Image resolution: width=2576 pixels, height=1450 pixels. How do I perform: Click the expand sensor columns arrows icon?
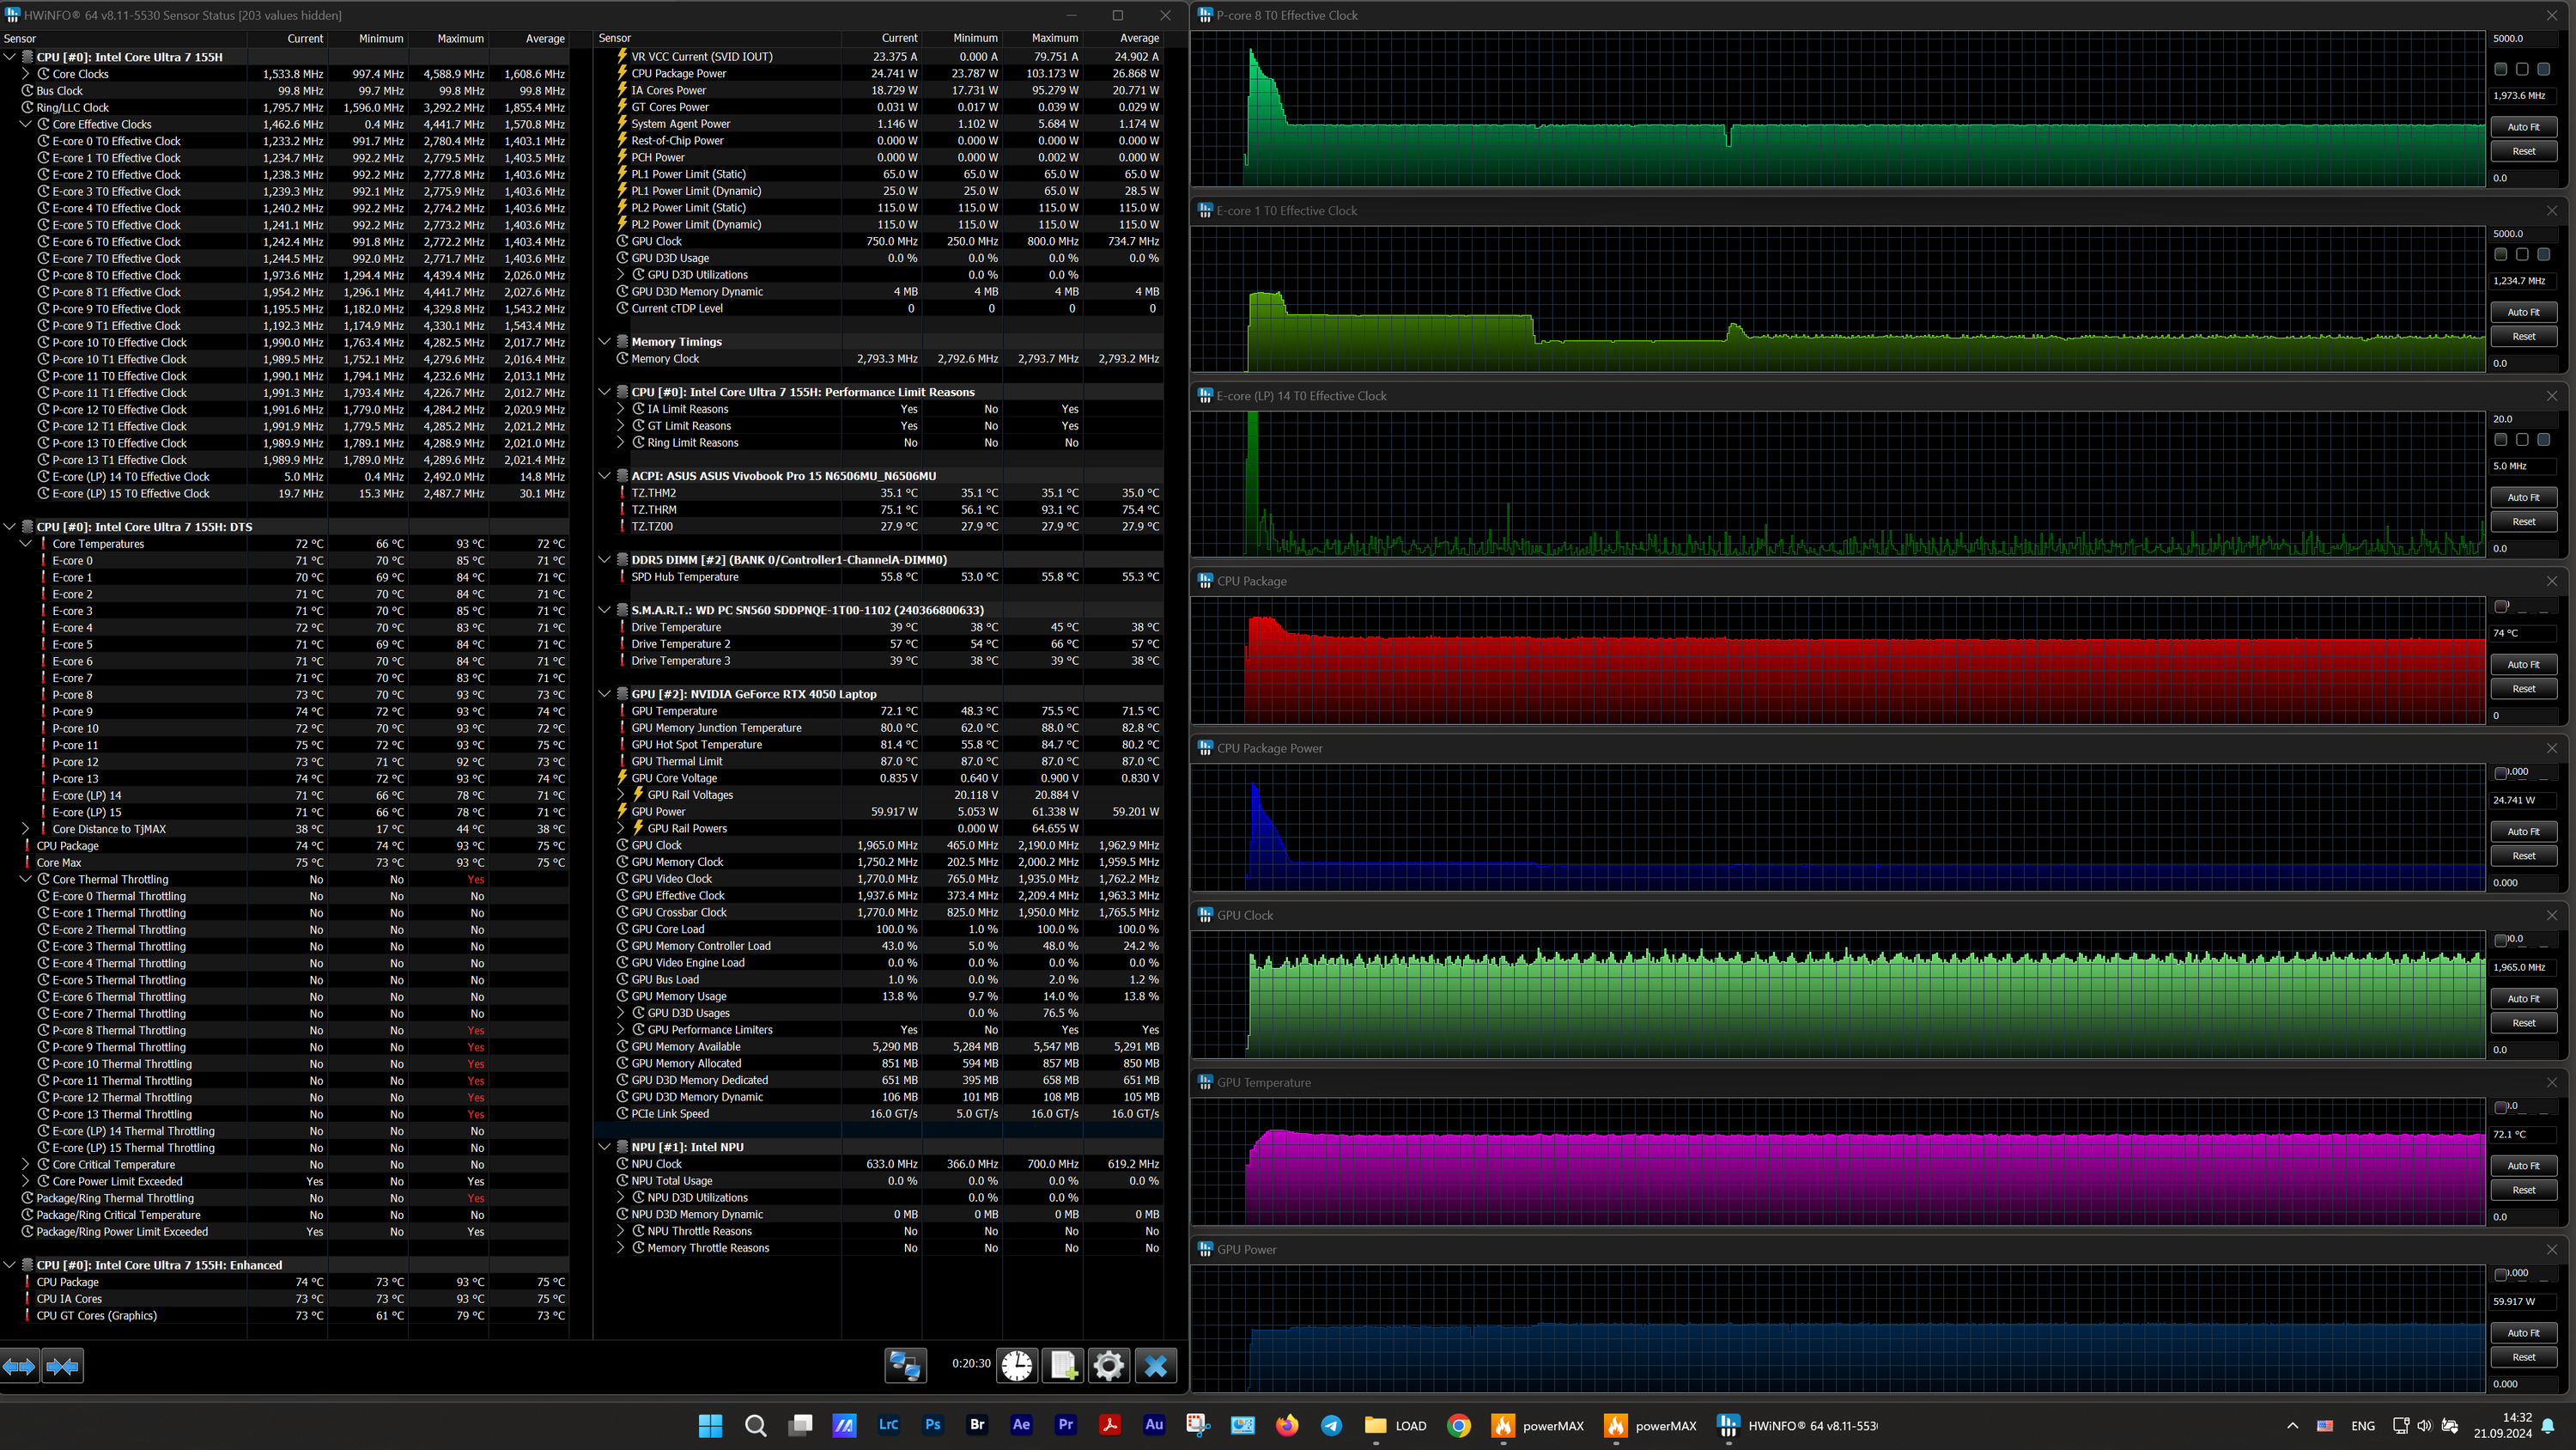(x=19, y=1366)
